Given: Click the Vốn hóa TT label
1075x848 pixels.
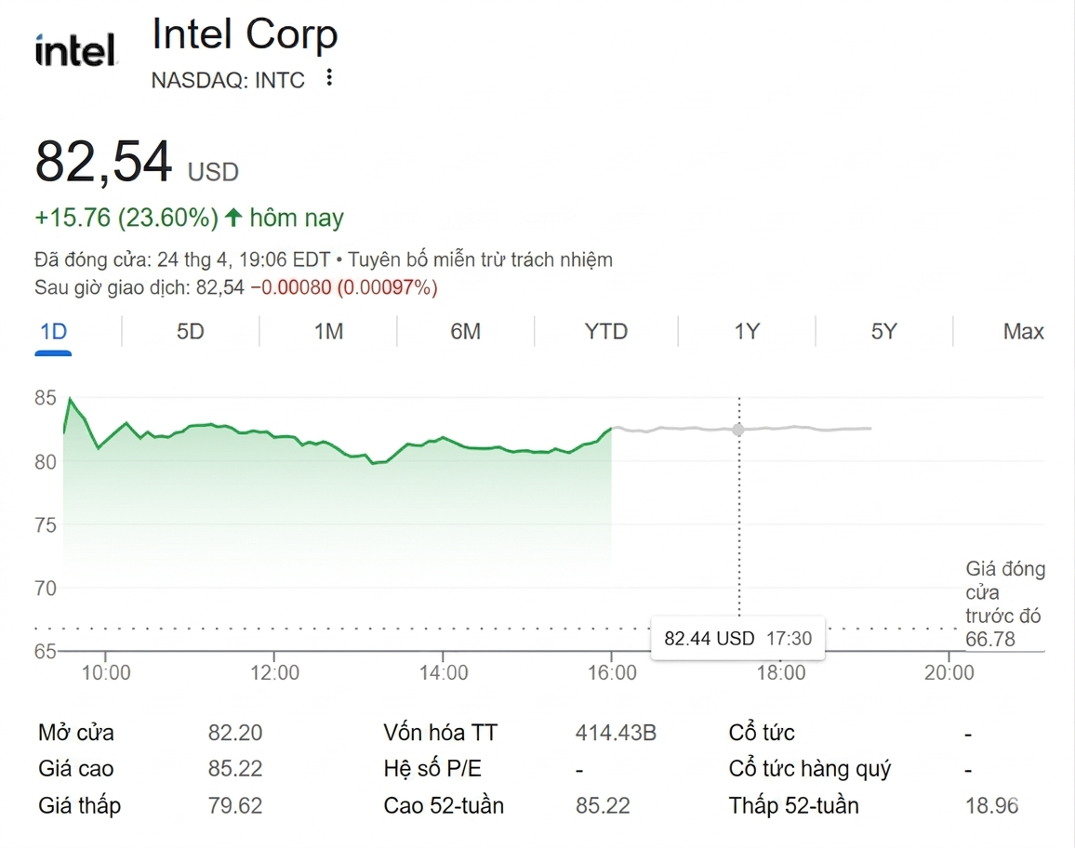Looking at the screenshot, I should coord(440,733).
